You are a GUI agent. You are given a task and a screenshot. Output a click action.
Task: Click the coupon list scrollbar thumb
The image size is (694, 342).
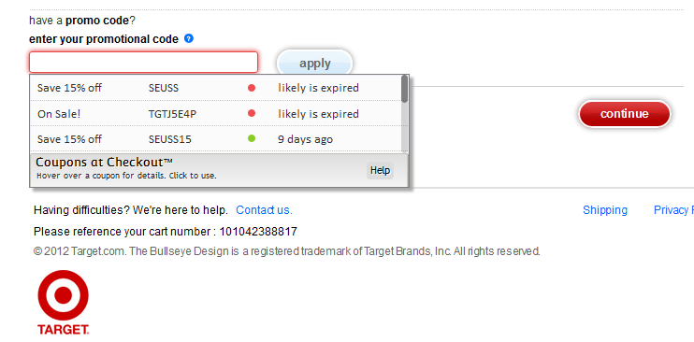coord(405,89)
